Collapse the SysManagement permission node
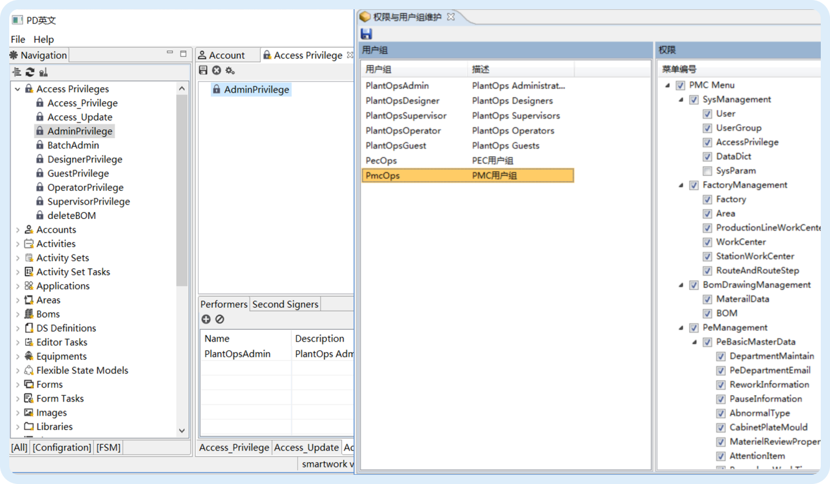830x484 pixels. [681, 100]
